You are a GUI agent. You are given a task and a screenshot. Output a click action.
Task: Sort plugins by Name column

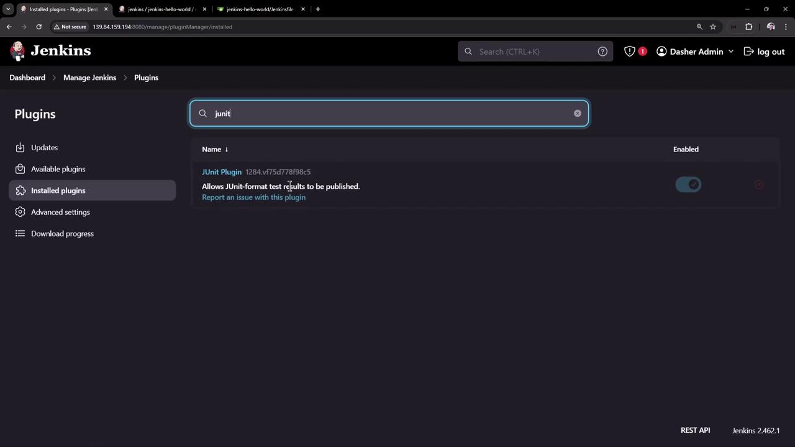[x=215, y=149]
